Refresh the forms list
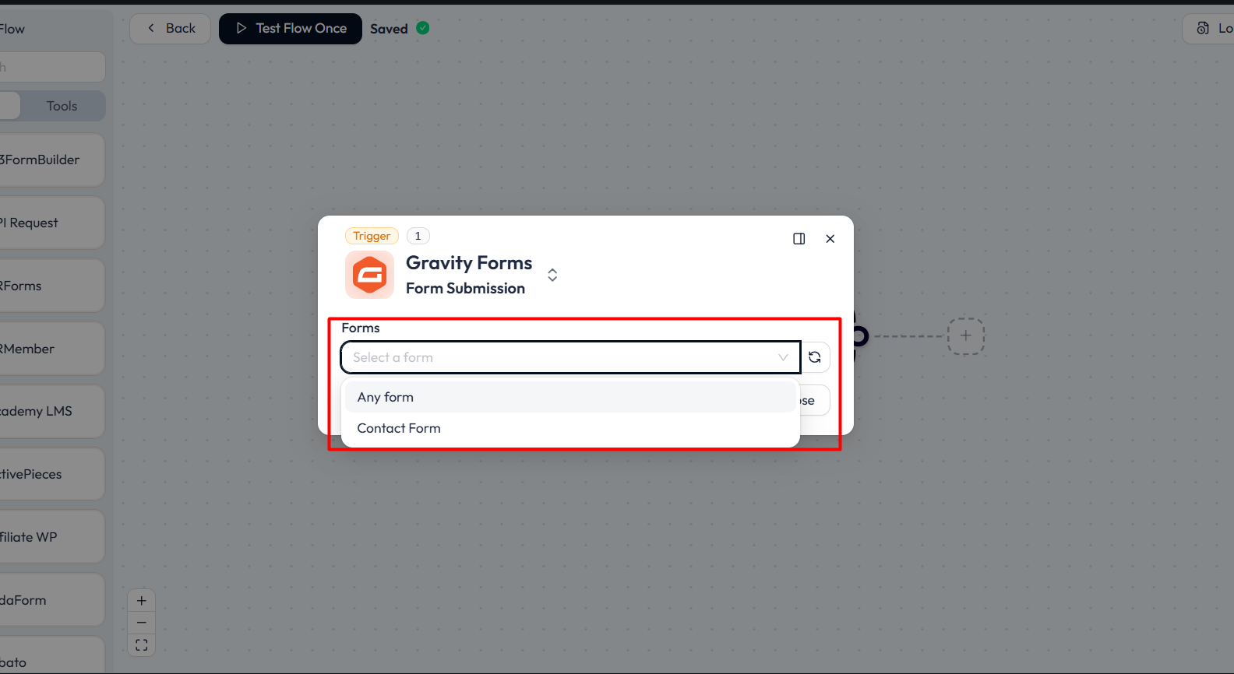This screenshot has height=674, width=1234. 815,357
